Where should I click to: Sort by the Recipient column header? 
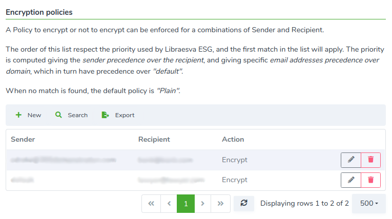tap(154, 139)
